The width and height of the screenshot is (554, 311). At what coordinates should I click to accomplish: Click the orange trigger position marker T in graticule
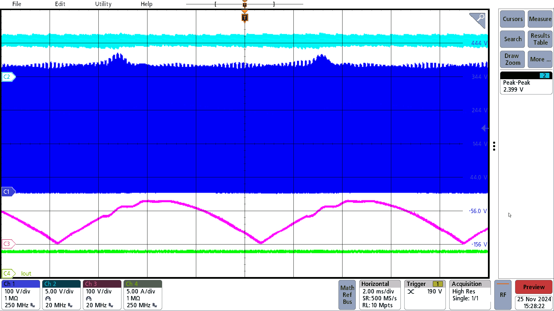coord(245,18)
